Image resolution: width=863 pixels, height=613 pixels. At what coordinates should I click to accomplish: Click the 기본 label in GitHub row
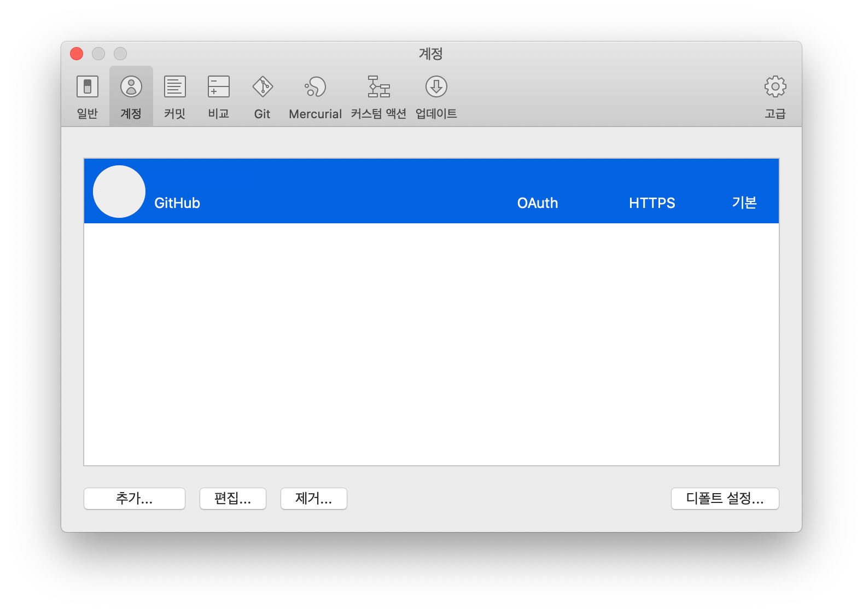click(744, 203)
